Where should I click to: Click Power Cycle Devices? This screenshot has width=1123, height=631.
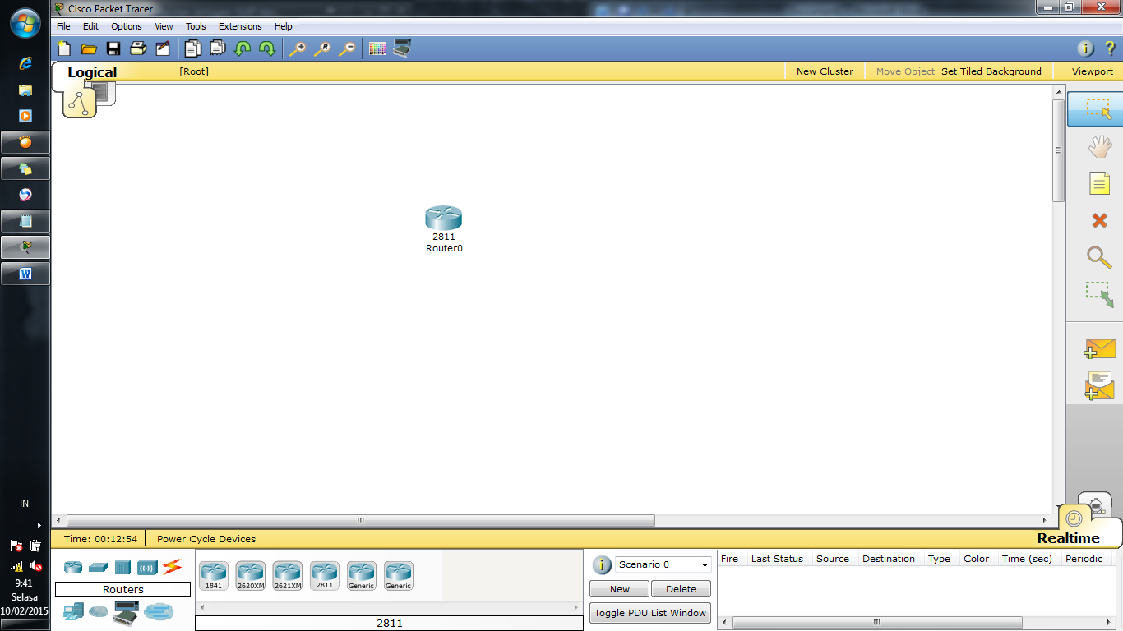(x=206, y=539)
